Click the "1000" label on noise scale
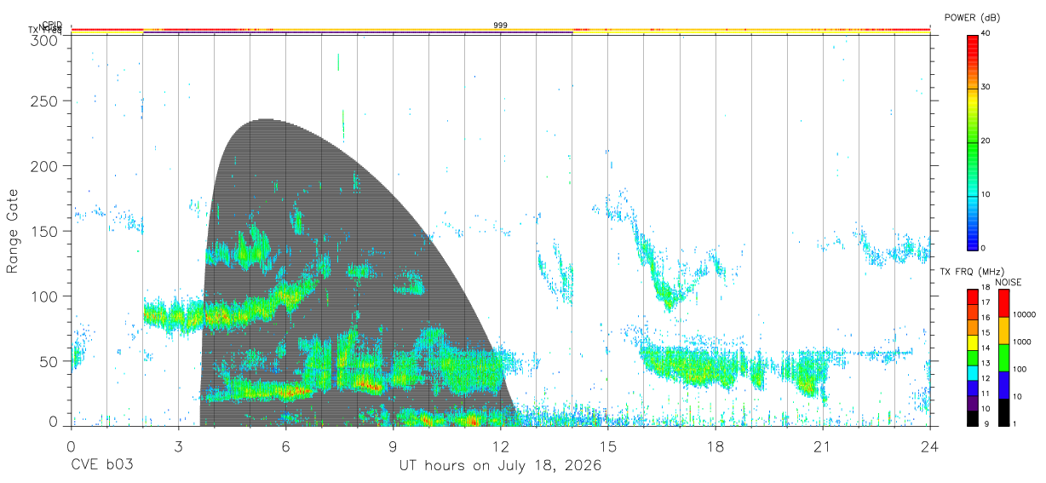Screen dimensions: 1046x483 click(1023, 342)
